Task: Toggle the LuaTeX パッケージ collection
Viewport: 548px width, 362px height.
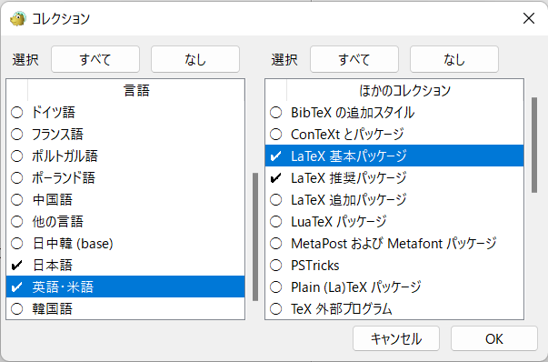Action: pos(275,221)
